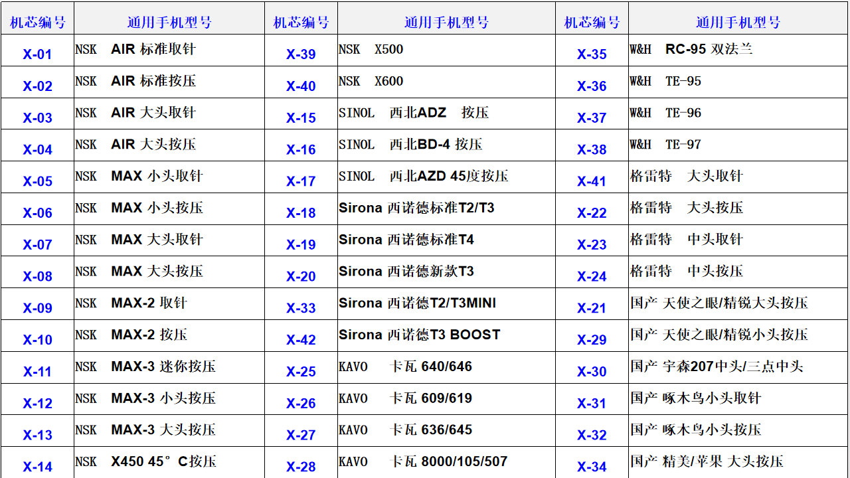Select the X-26 code cell
The image size is (850, 478).
coord(301,399)
